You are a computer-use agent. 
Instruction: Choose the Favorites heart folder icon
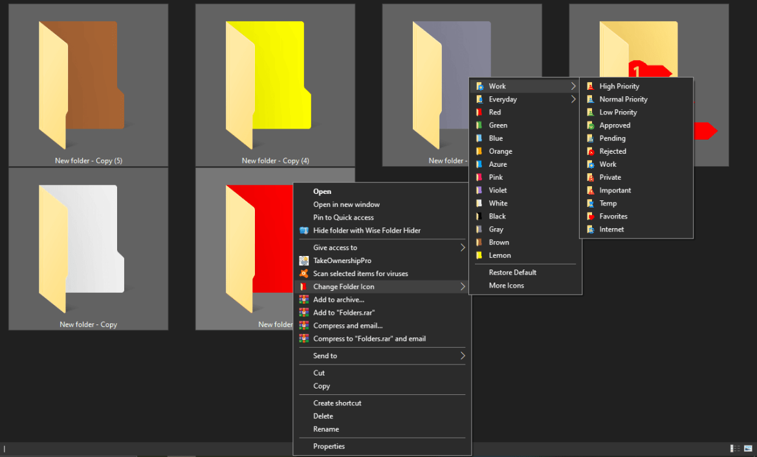coord(612,216)
